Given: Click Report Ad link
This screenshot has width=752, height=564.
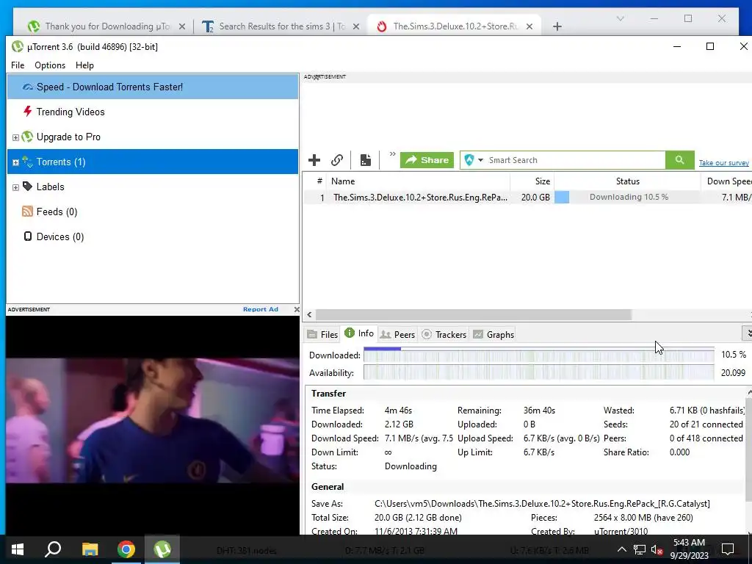Looking at the screenshot, I should [x=261, y=309].
